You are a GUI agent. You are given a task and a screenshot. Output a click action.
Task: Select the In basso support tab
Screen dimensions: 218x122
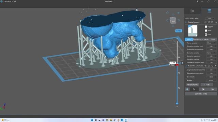(x=205, y=39)
